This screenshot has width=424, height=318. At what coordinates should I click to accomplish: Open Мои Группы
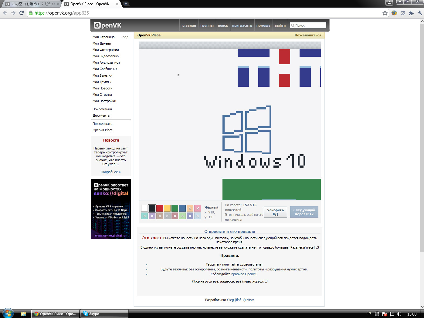click(x=102, y=82)
